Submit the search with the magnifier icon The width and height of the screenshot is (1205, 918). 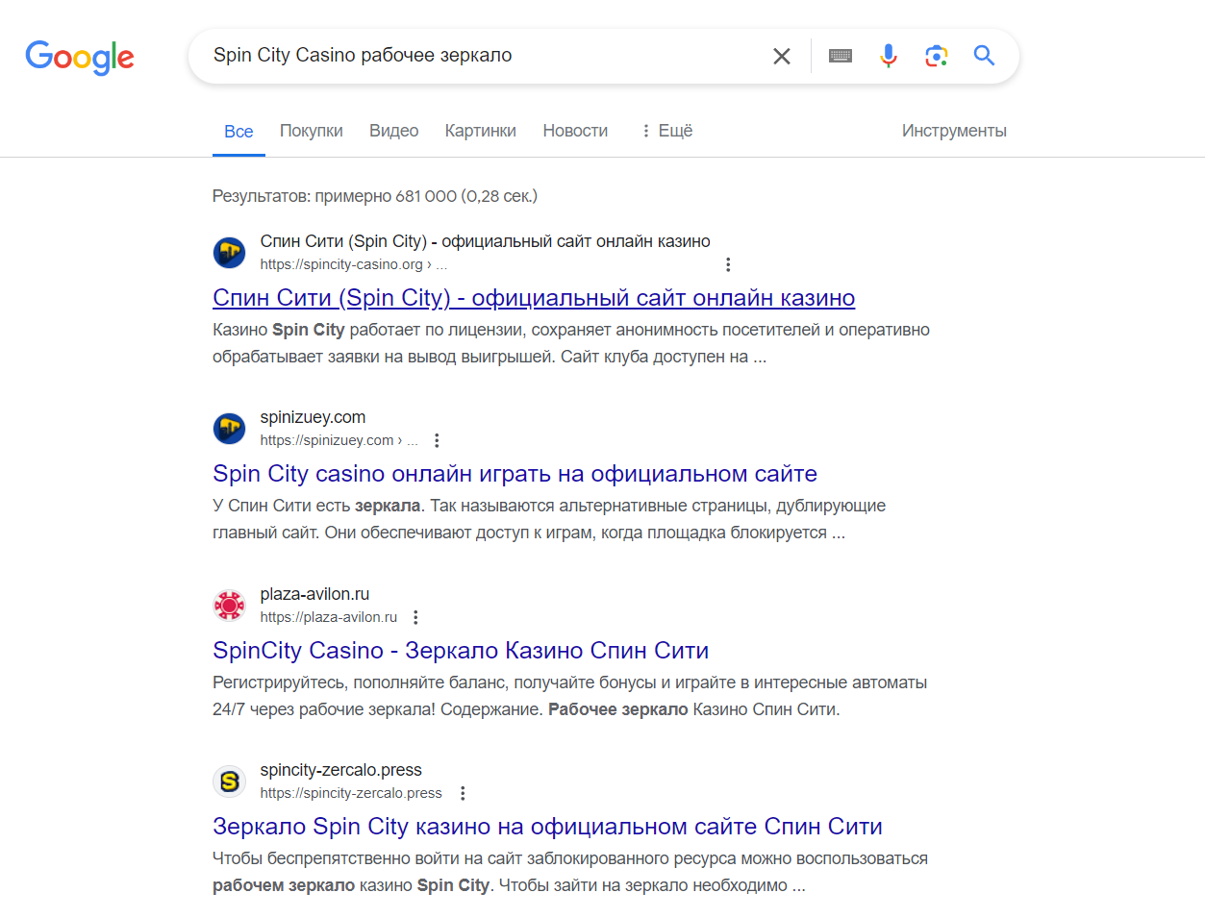coord(984,56)
